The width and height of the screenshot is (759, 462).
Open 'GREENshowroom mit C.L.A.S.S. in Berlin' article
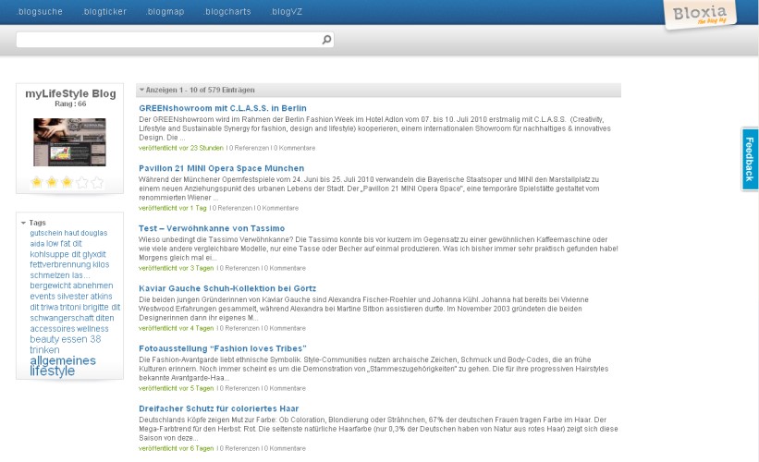[223, 108]
